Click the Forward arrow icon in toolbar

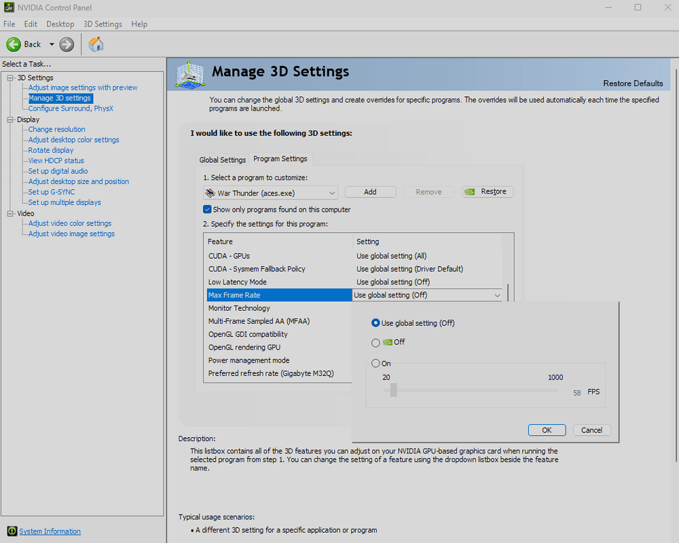(67, 44)
